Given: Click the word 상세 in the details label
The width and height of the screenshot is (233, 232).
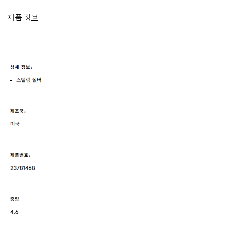Looking at the screenshot, I should 15,67.
